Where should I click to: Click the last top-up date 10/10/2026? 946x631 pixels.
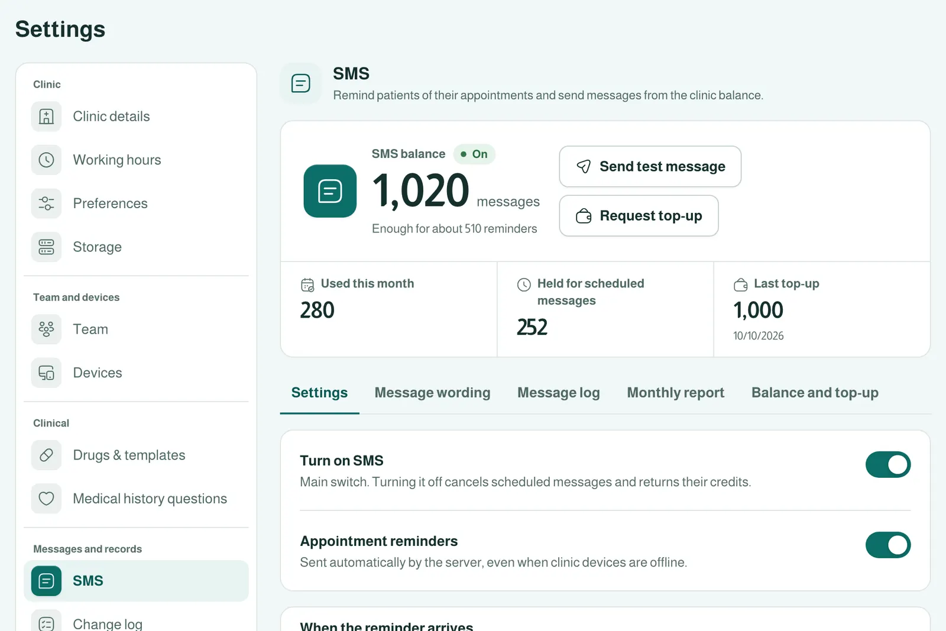pyautogui.click(x=759, y=336)
